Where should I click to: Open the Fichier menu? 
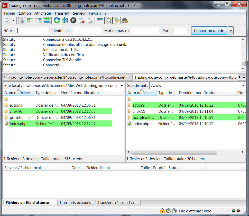click(10, 13)
